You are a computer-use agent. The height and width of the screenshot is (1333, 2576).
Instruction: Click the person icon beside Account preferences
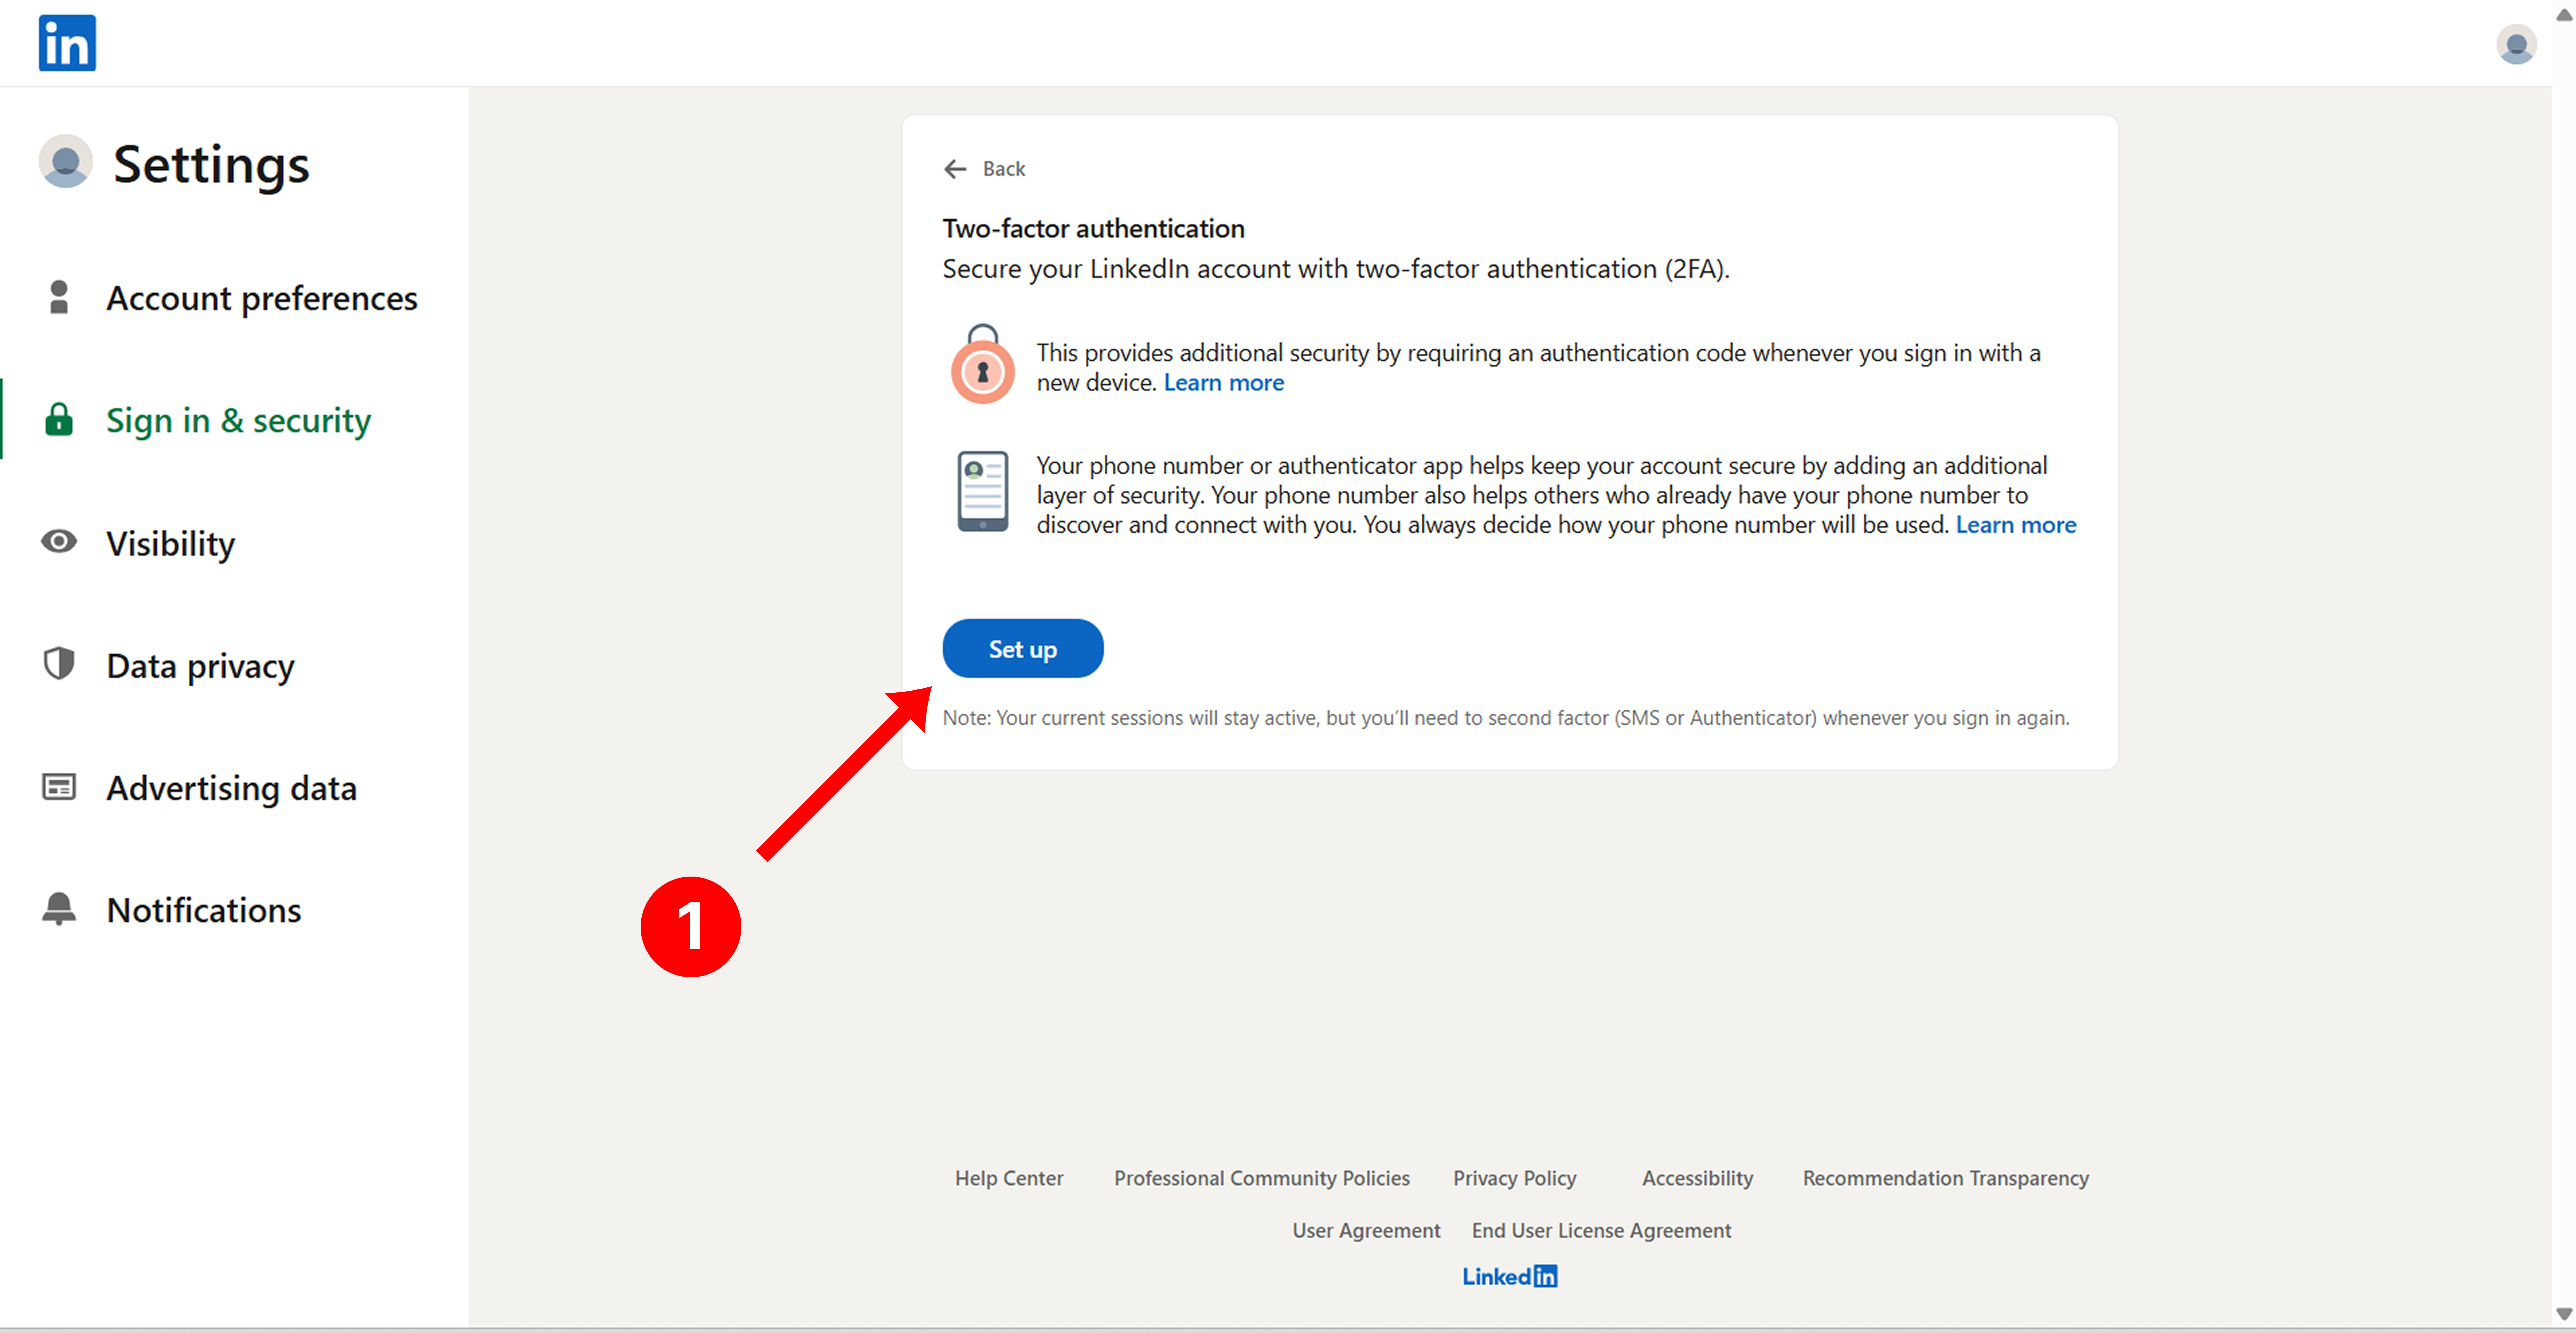coord(59,298)
